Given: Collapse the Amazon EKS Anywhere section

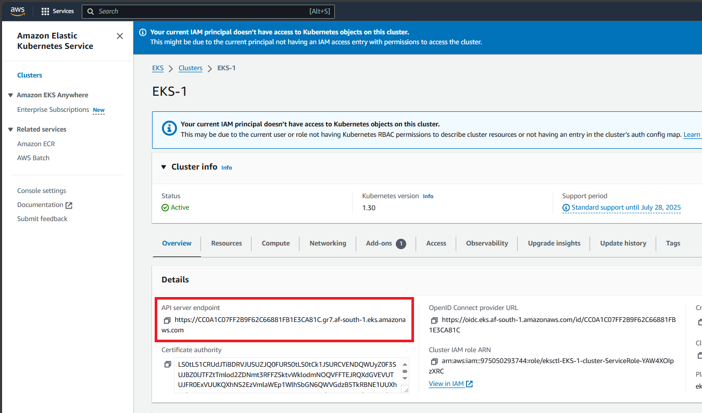Looking at the screenshot, I should 10,95.
